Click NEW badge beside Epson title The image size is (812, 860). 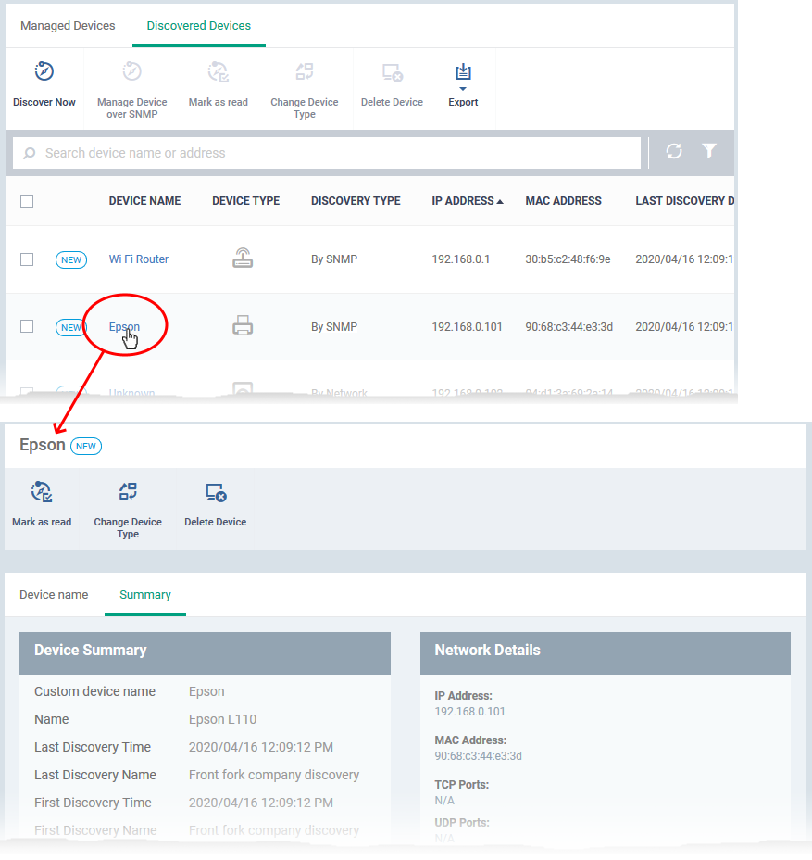click(86, 446)
